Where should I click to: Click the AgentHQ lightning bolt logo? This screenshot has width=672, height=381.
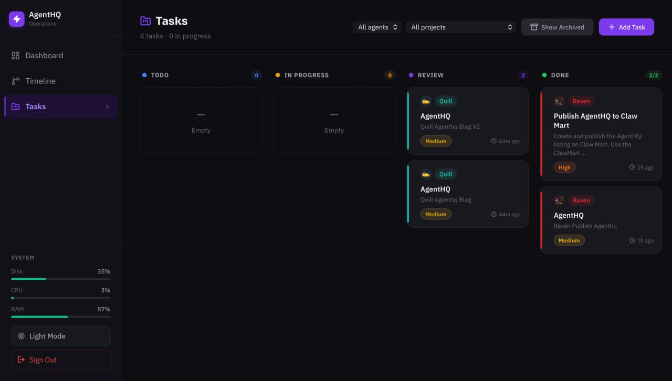(16, 18)
